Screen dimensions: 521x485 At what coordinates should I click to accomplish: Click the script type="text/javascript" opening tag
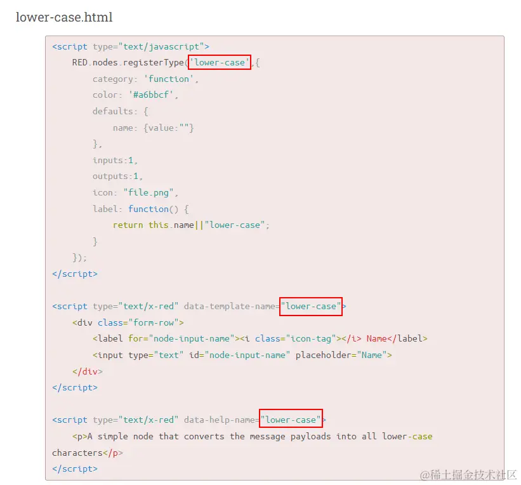coord(131,46)
